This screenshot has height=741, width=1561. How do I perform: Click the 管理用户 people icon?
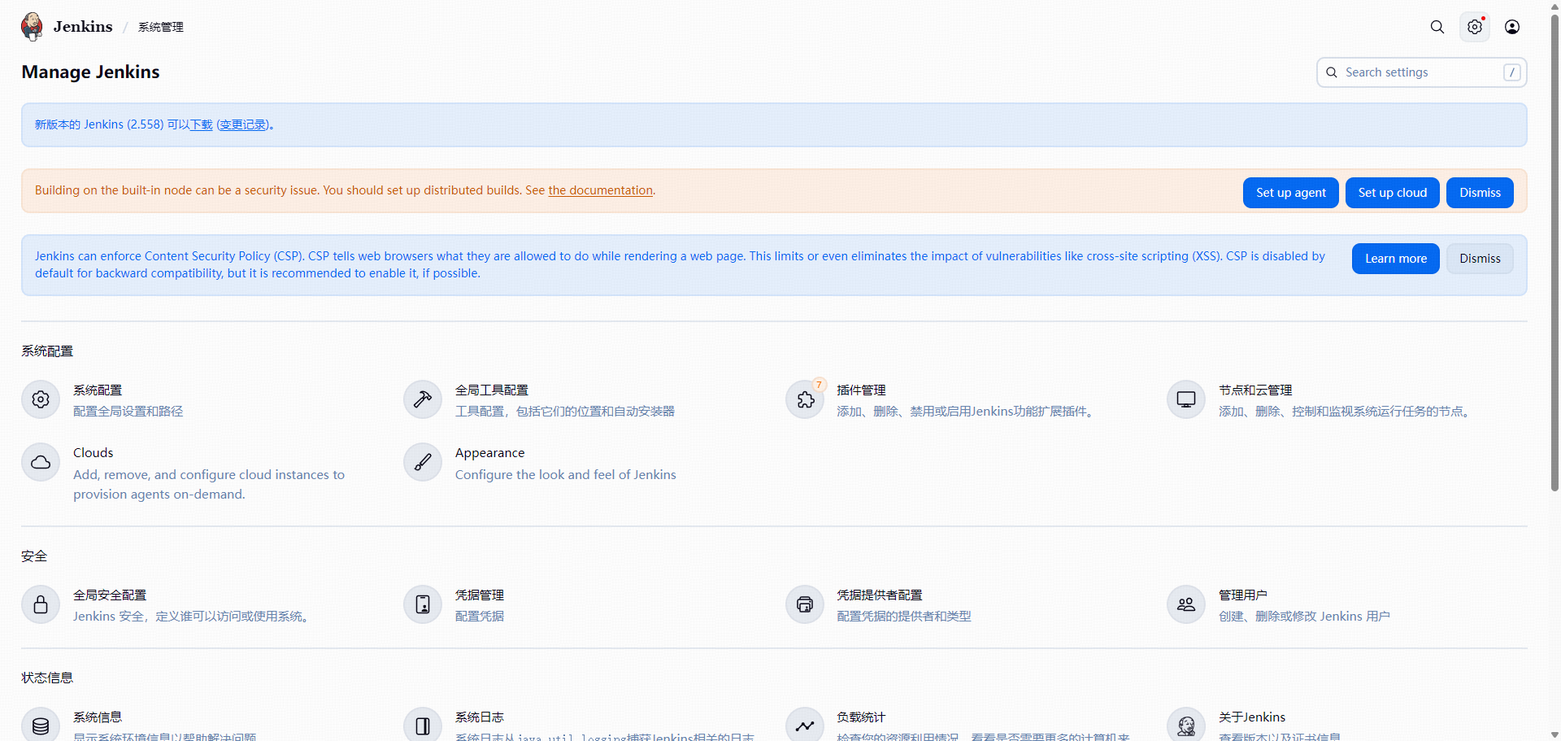coord(1186,604)
